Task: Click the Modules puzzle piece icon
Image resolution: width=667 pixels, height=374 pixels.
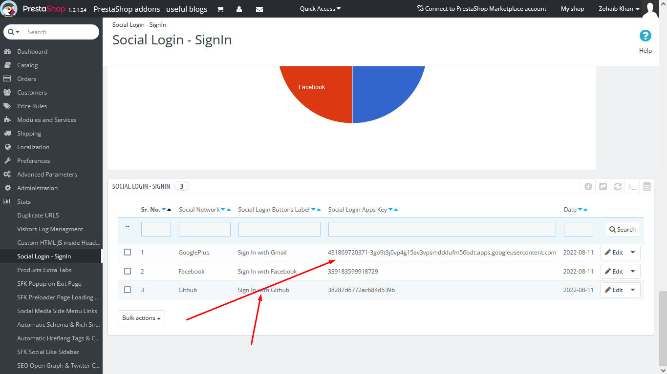Action: tap(7, 119)
